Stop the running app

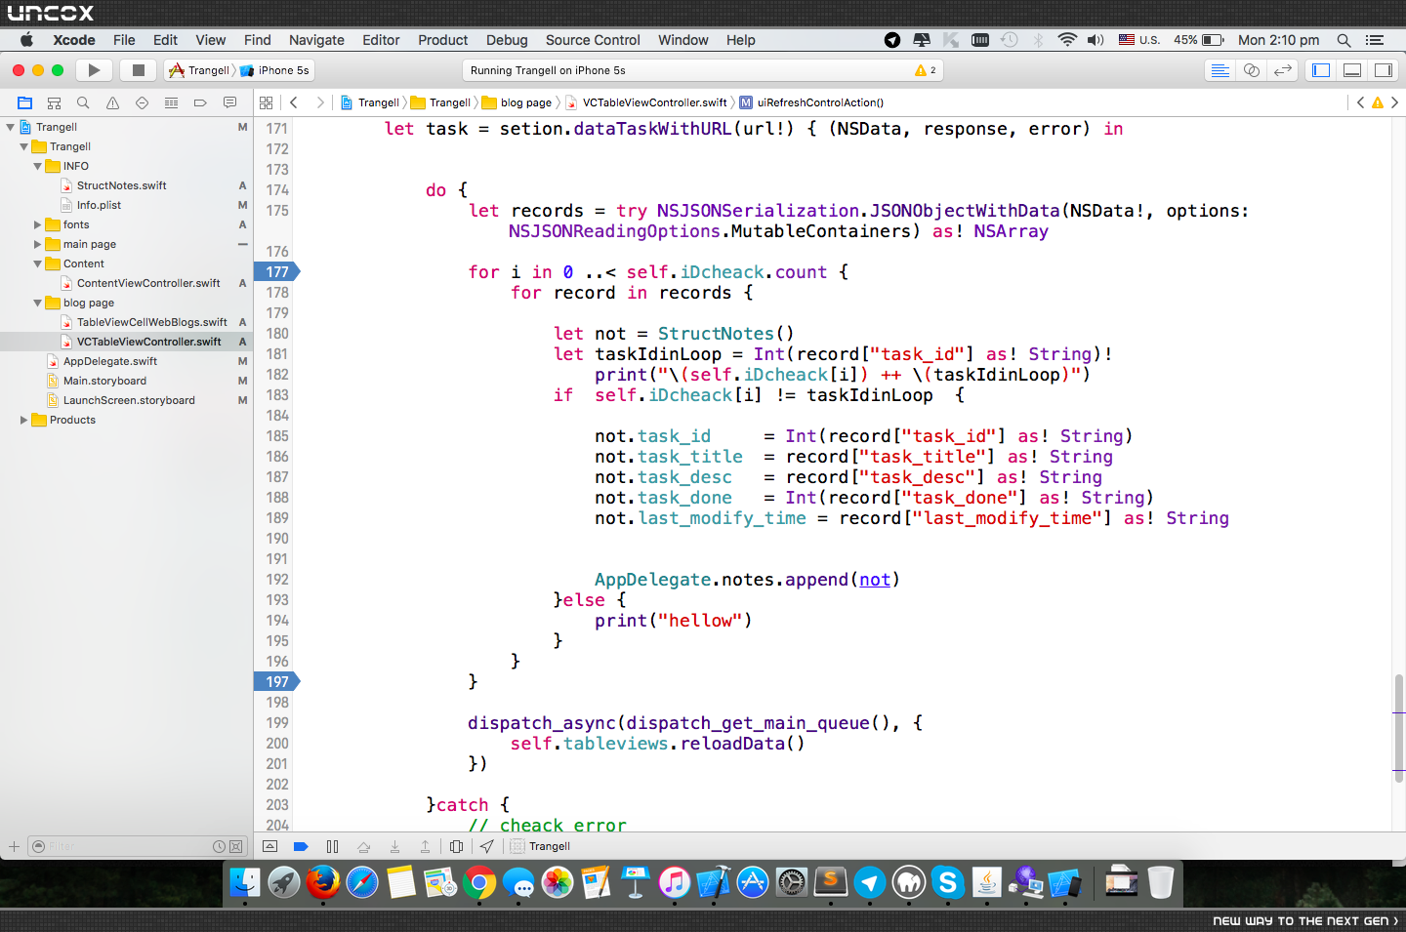pyautogui.click(x=139, y=70)
